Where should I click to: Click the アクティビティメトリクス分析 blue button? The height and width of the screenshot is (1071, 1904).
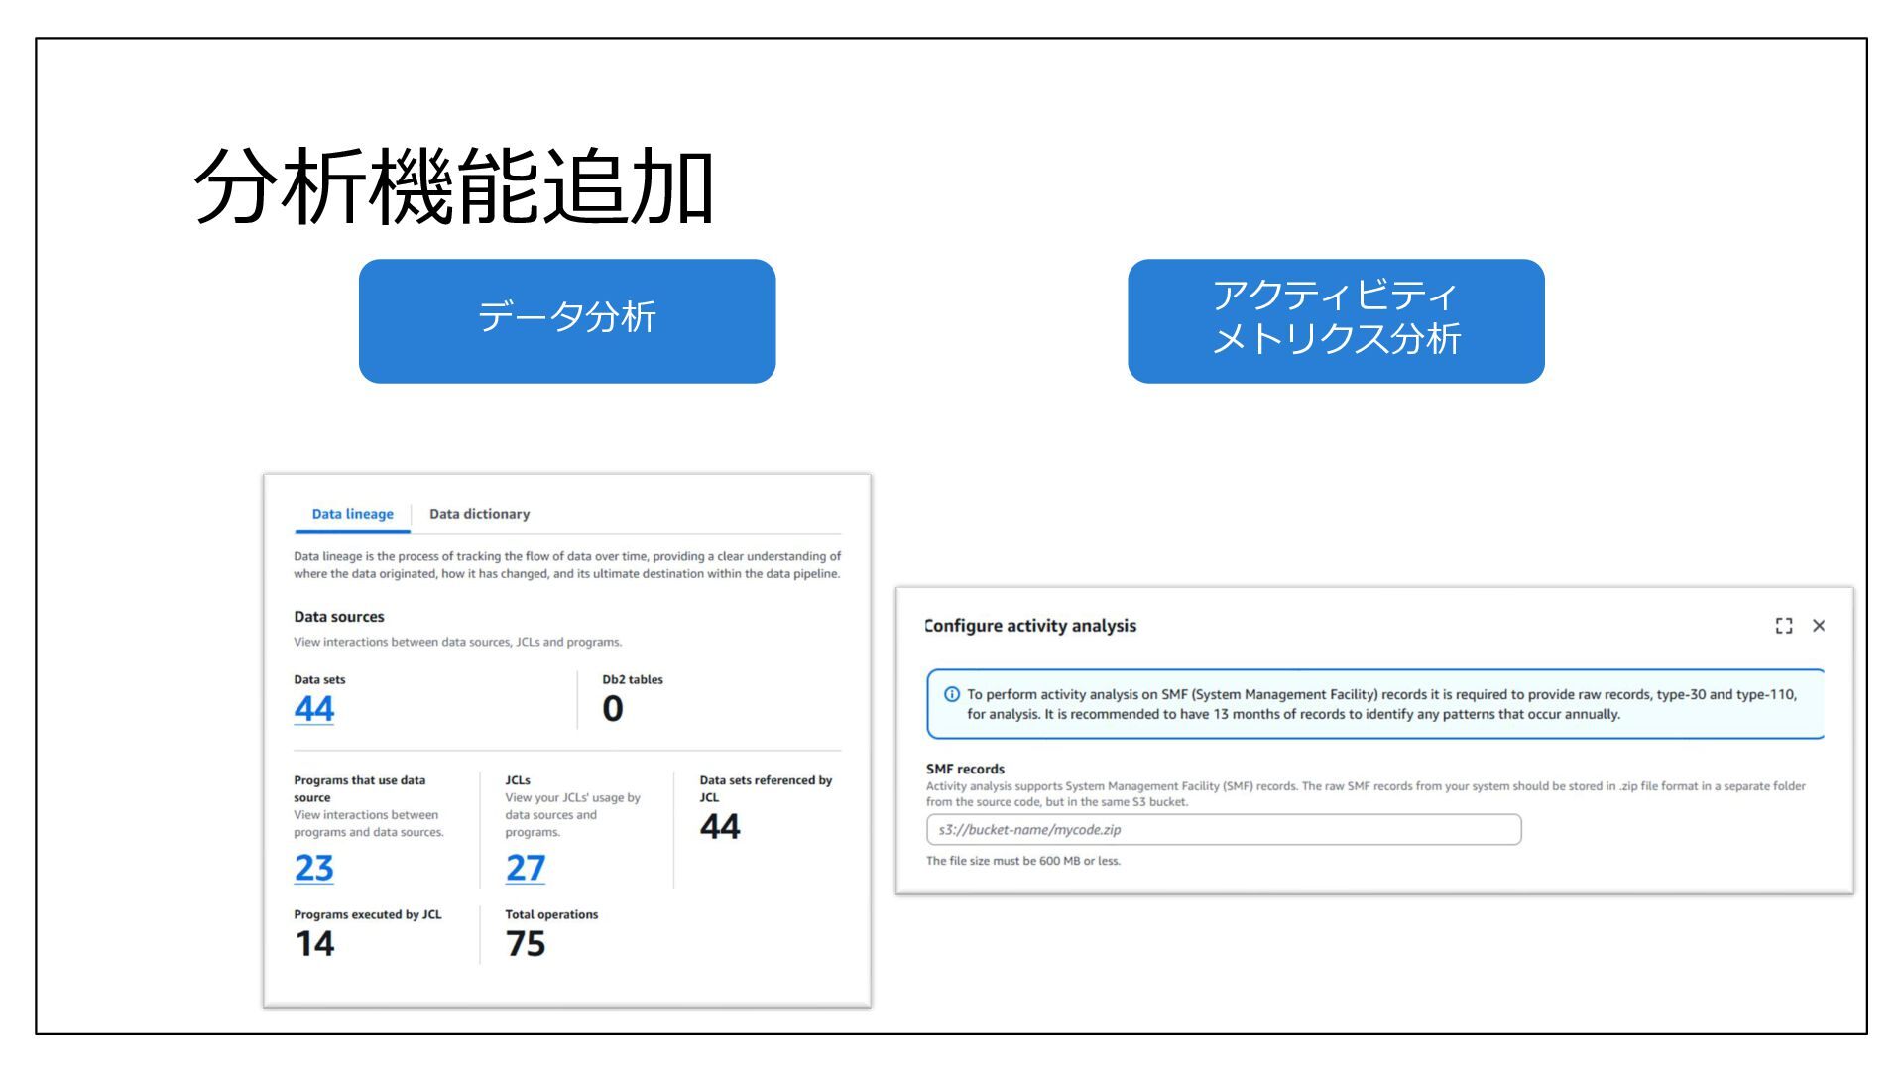click(1335, 320)
